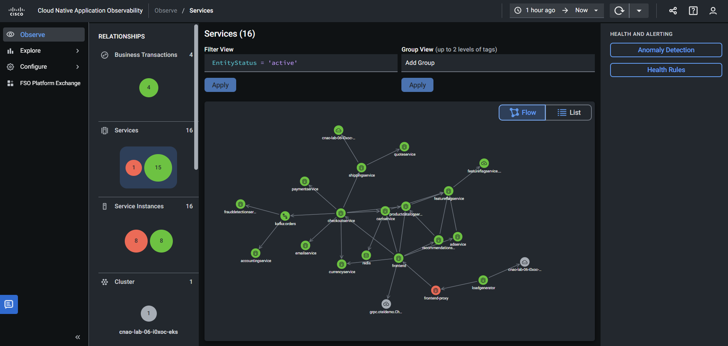Viewport: 728px width, 346px height.
Task: Open the user profile icon
Action: tap(713, 11)
